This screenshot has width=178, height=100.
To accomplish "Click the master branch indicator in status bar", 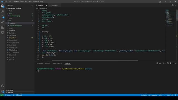I will click(x=8, y=95).
